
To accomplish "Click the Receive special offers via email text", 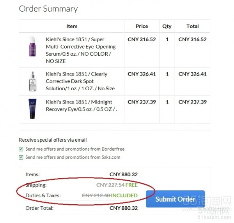I will click(53, 140).
